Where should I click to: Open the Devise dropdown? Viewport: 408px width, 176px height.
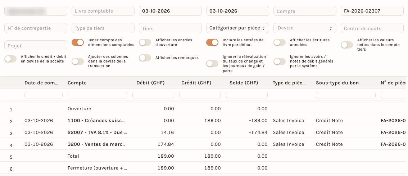[305, 28]
